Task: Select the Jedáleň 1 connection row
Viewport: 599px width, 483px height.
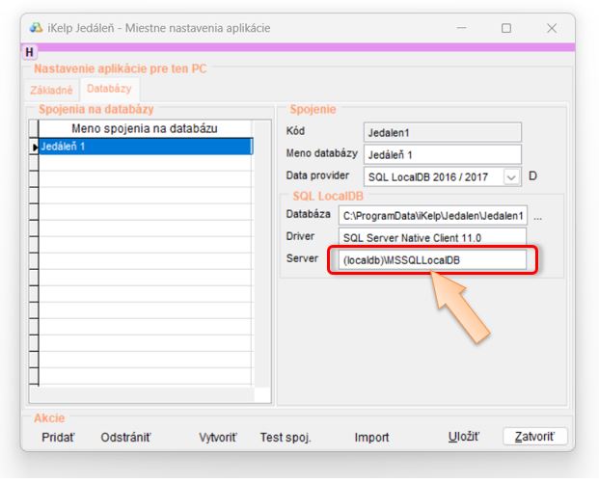Action: 145,147
